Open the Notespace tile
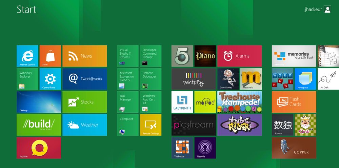 coord(305,79)
